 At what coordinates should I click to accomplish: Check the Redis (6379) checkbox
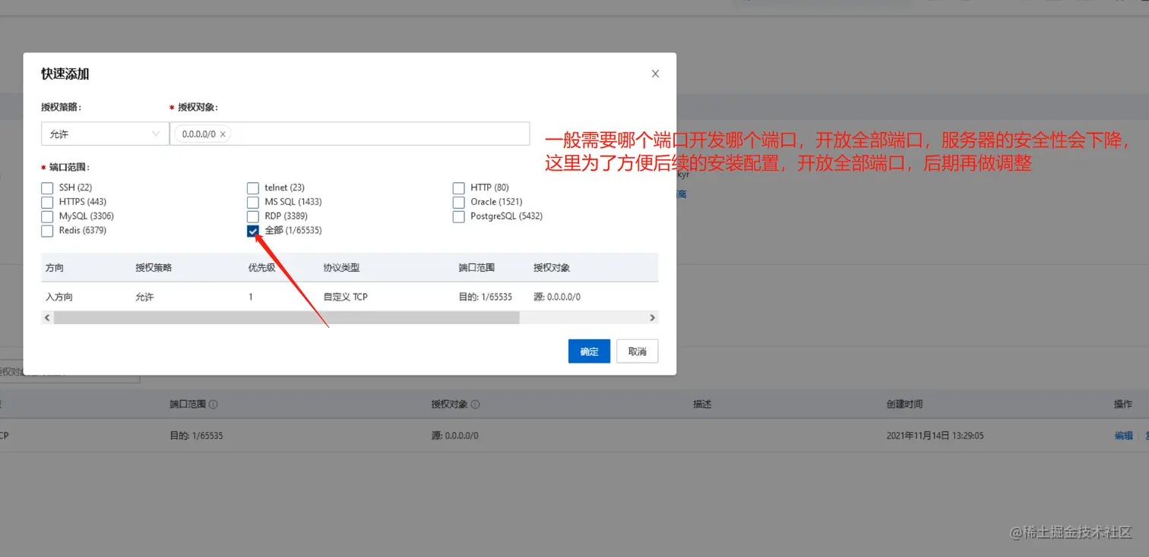pos(46,231)
